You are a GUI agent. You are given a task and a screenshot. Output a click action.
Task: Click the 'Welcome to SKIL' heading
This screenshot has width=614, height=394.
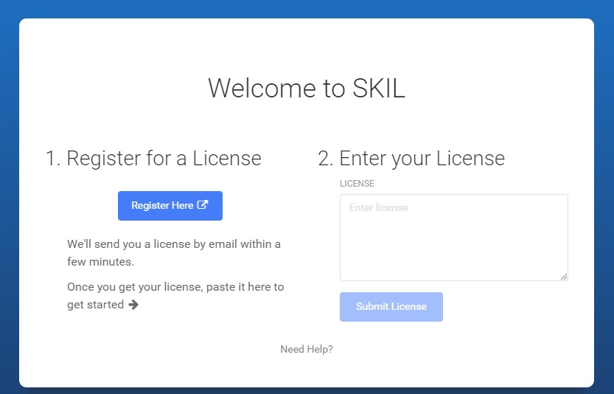pyautogui.click(x=307, y=89)
